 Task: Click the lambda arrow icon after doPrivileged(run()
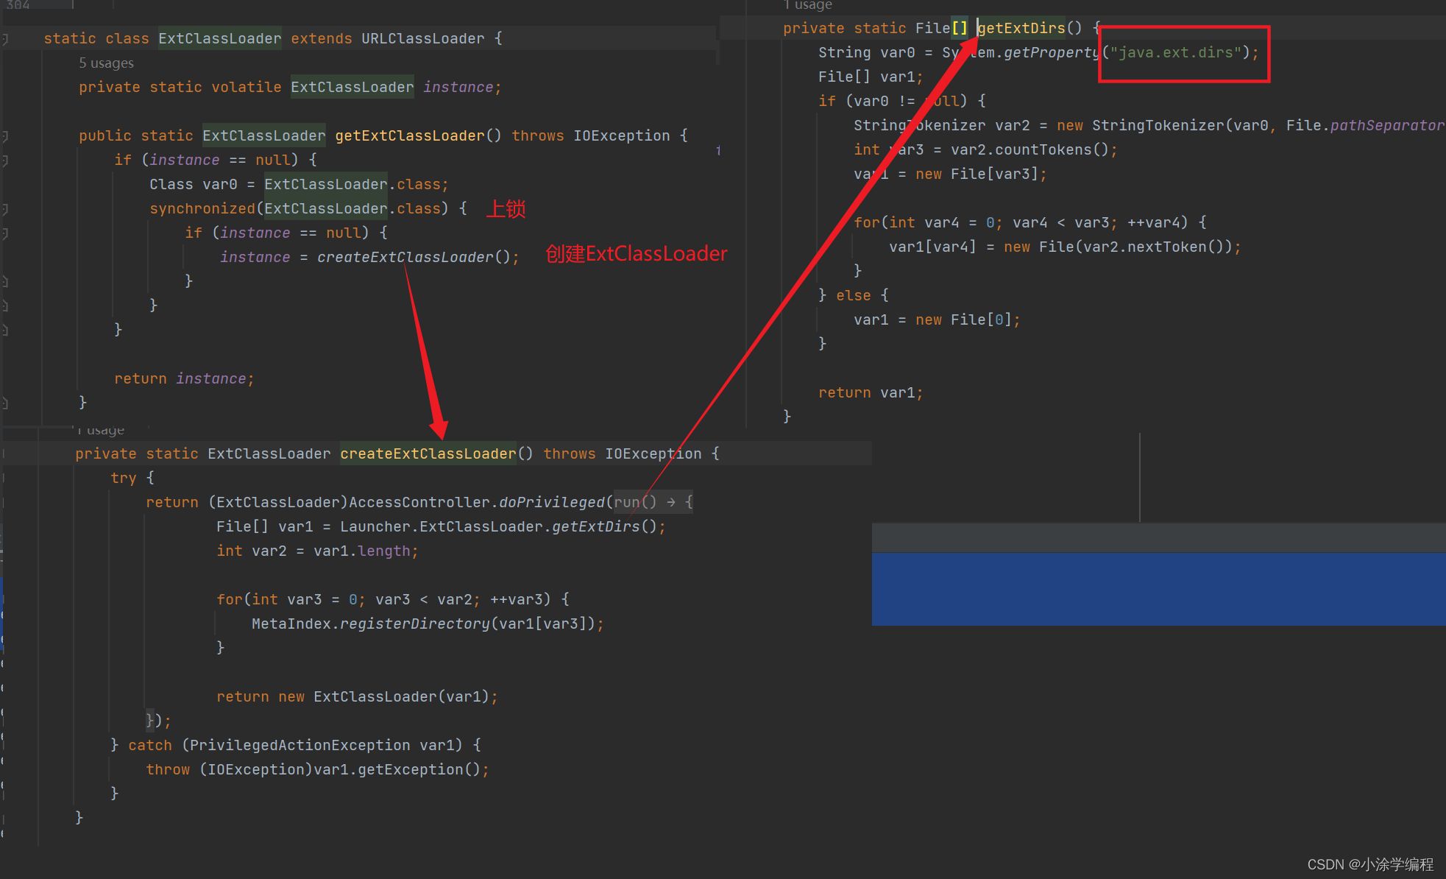(671, 501)
